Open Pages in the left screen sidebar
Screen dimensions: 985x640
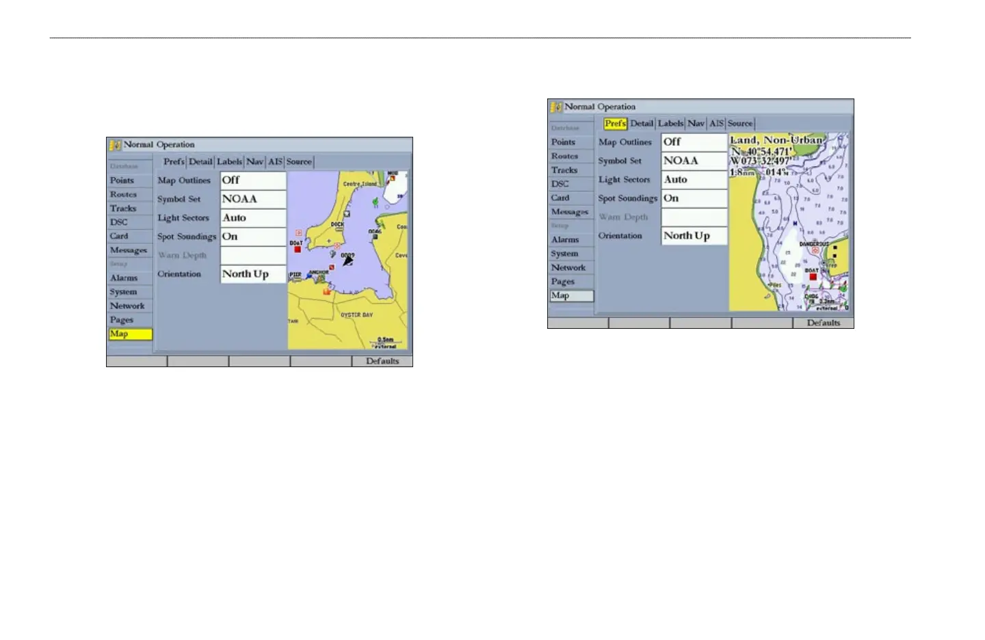tap(130, 320)
